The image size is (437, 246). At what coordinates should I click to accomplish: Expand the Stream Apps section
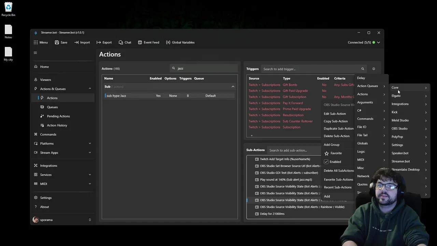90,153
